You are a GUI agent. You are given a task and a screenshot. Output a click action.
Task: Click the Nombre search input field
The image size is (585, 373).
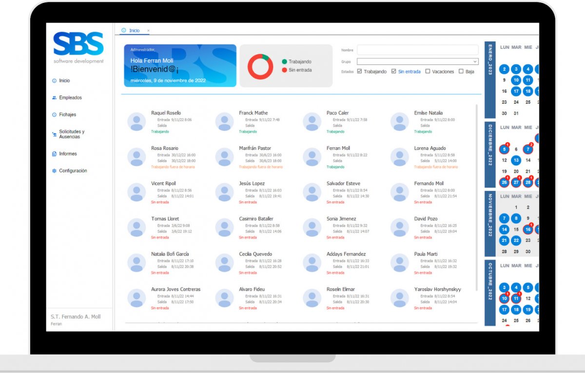[417, 50]
